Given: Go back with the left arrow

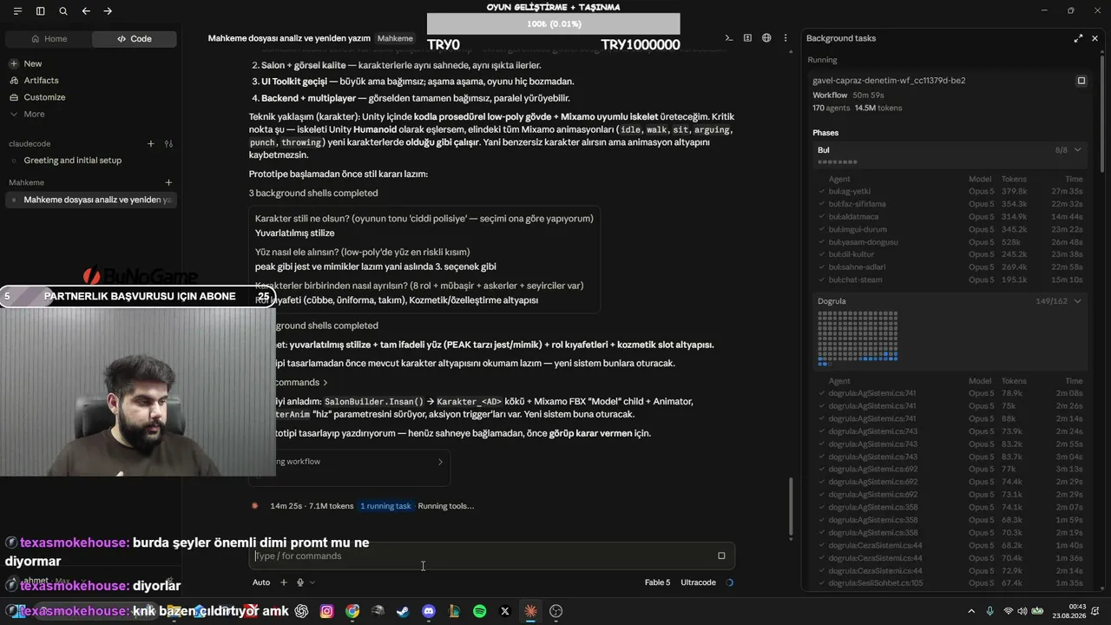Looking at the screenshot, I should pyautogui.click(x=86, y=11).
